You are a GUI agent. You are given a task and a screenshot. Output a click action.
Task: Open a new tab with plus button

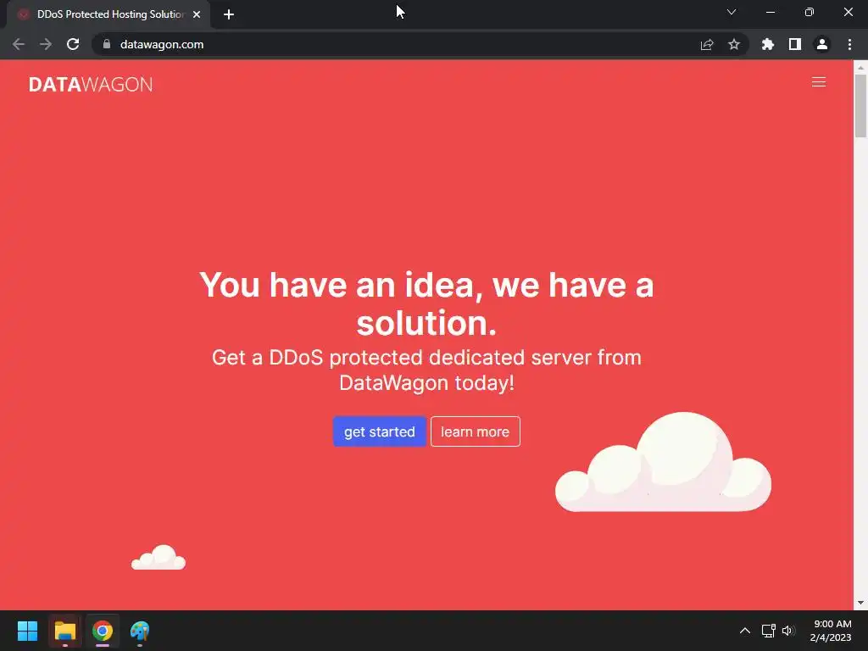pyautogui.click(x=229, y=14)
